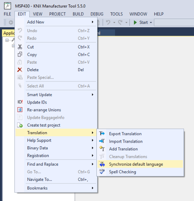Open the BUILD menu

pos(78,14)
